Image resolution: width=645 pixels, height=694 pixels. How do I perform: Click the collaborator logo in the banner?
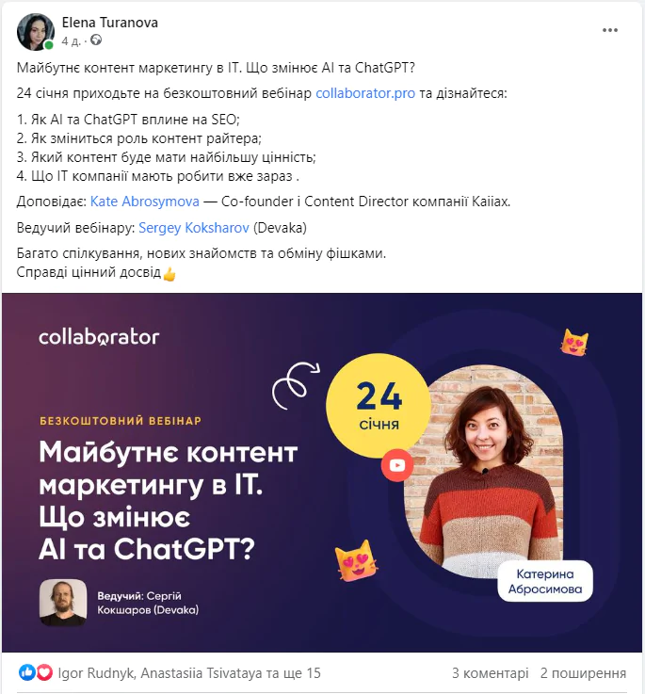tap(99, 337)
